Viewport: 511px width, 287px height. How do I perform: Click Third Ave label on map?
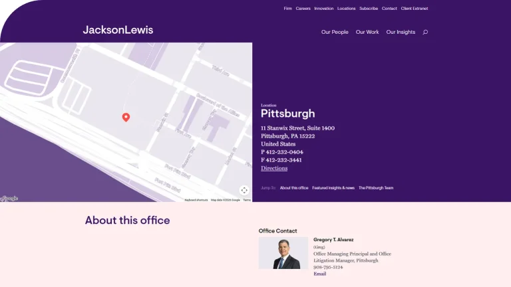point(221,70)
